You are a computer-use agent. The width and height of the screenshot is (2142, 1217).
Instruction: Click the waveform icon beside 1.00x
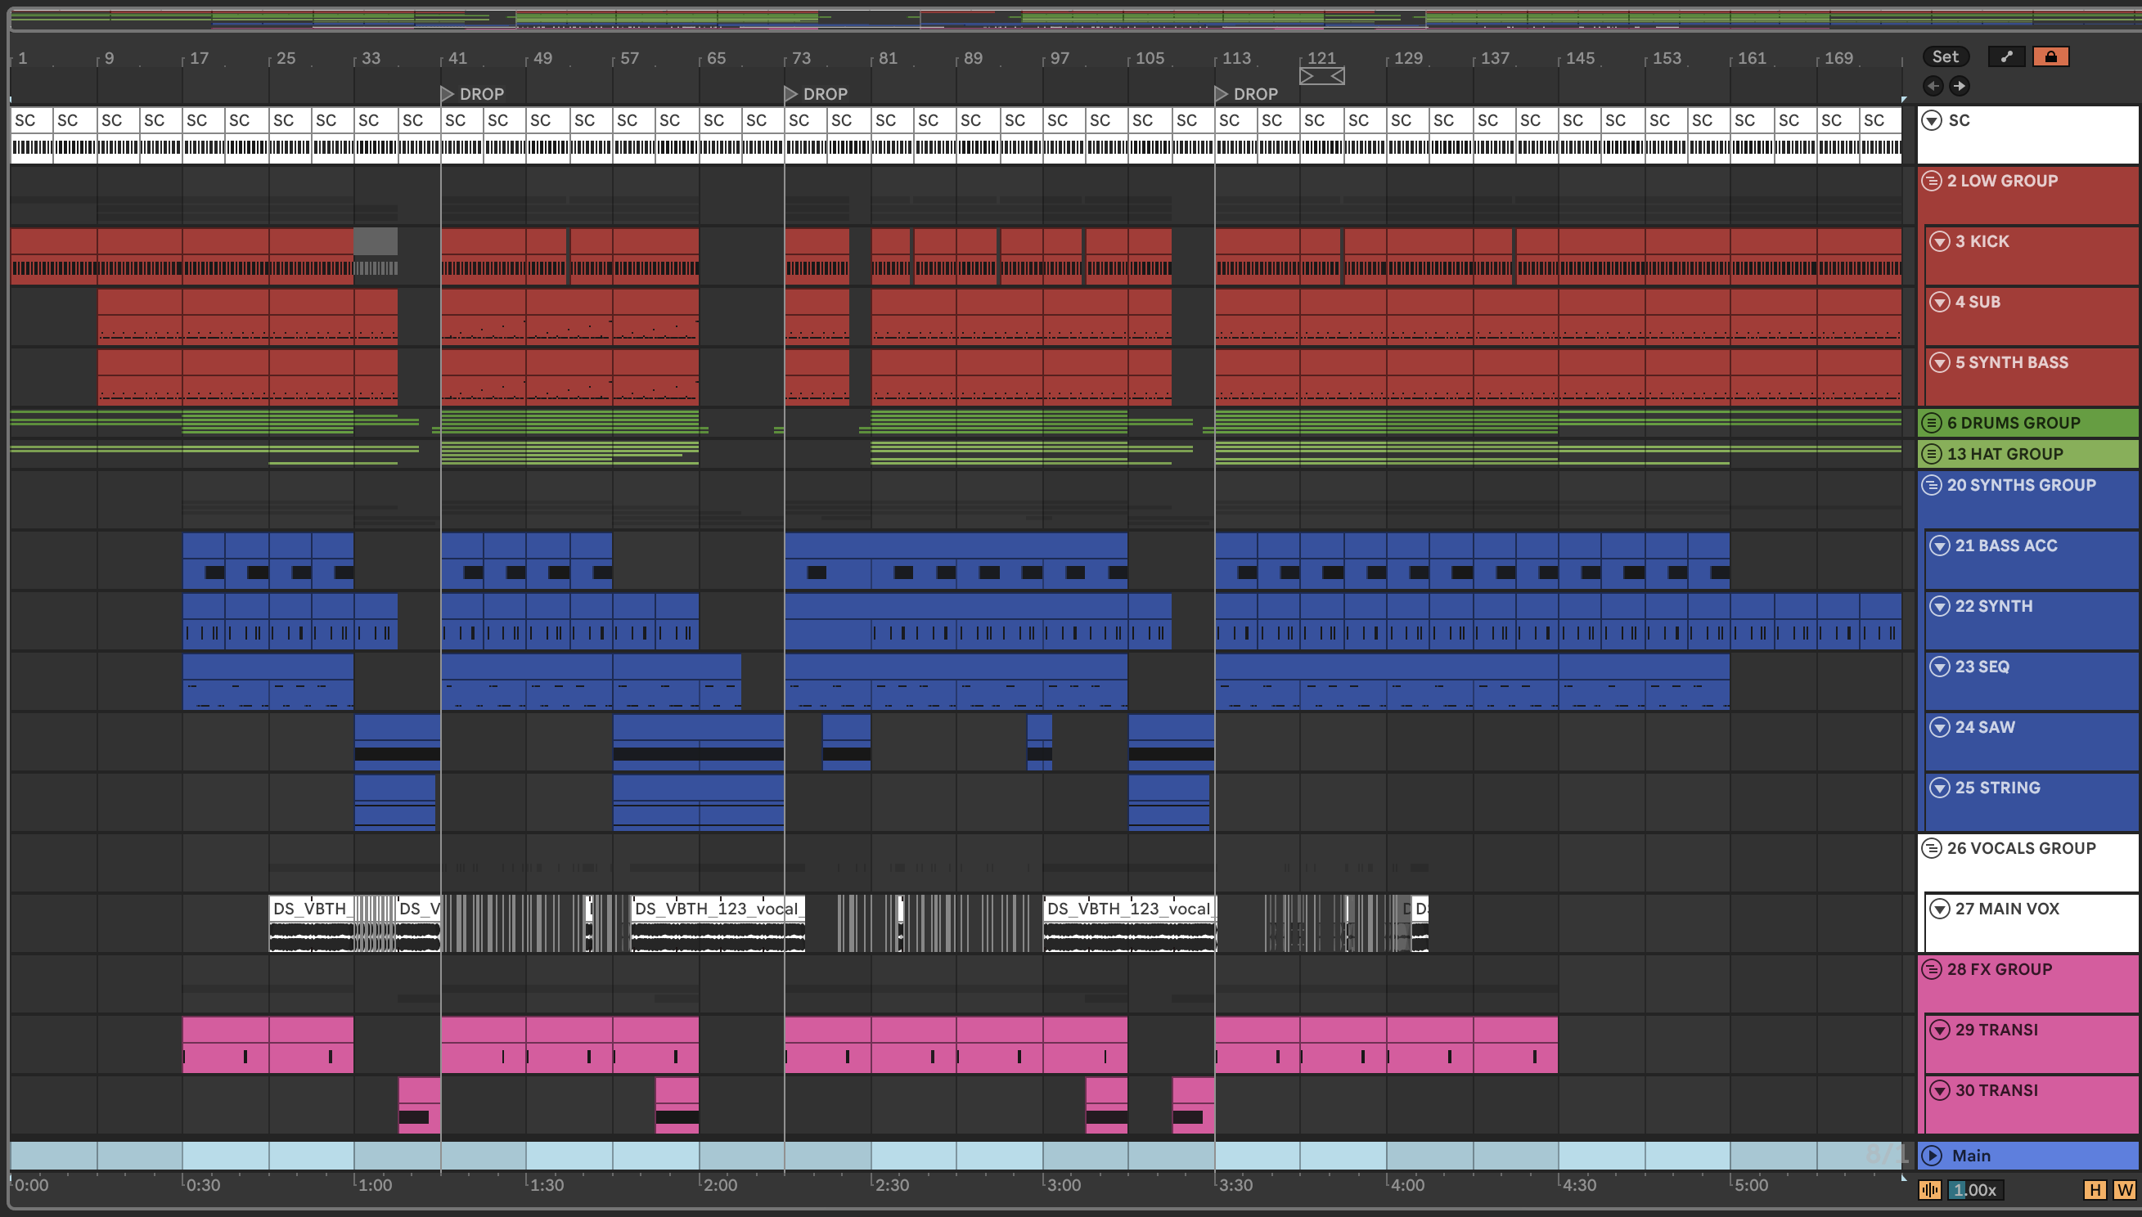click(1929, 1189)
